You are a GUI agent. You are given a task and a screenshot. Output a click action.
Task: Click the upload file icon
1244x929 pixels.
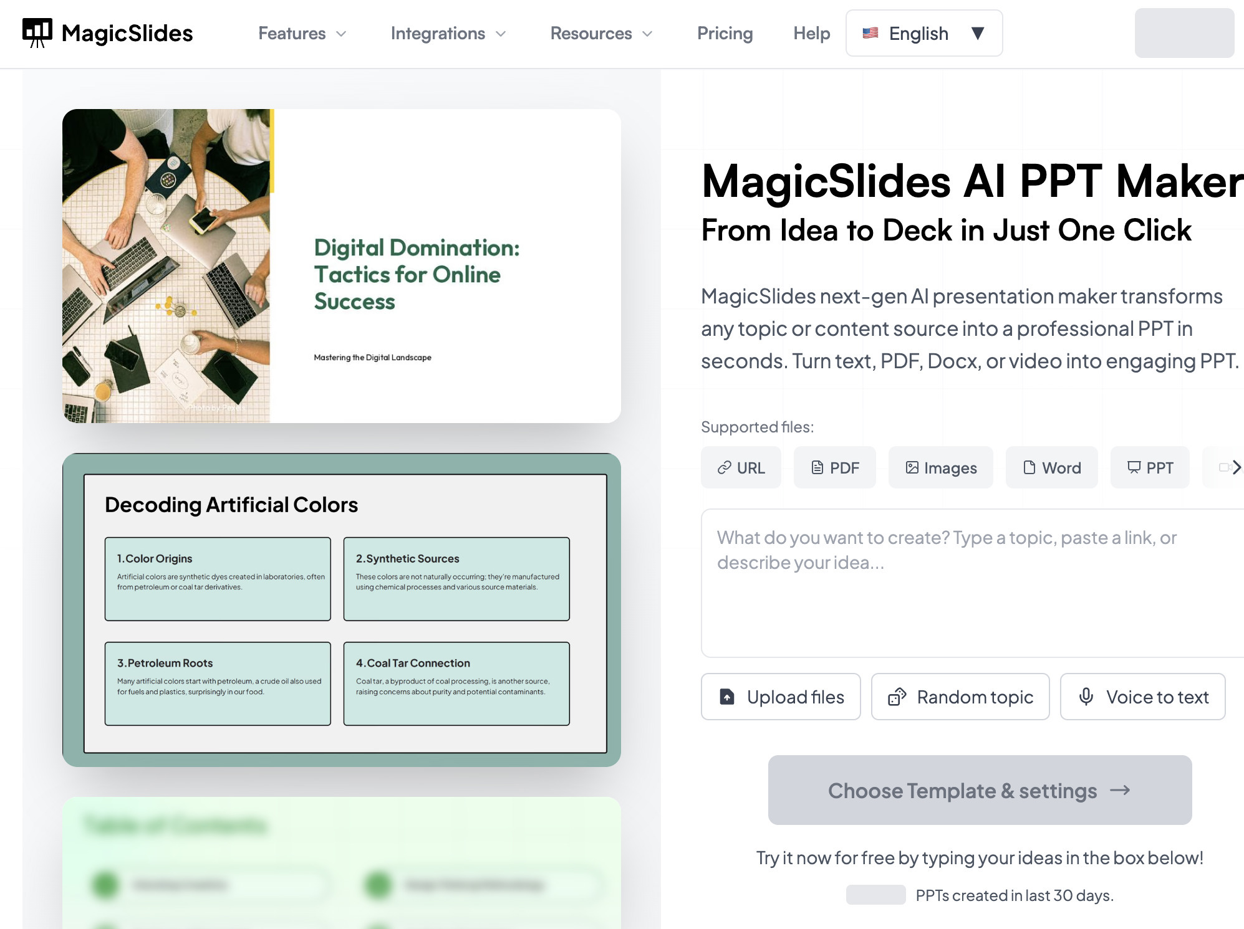pyautogui.click(x=727, y=697)
